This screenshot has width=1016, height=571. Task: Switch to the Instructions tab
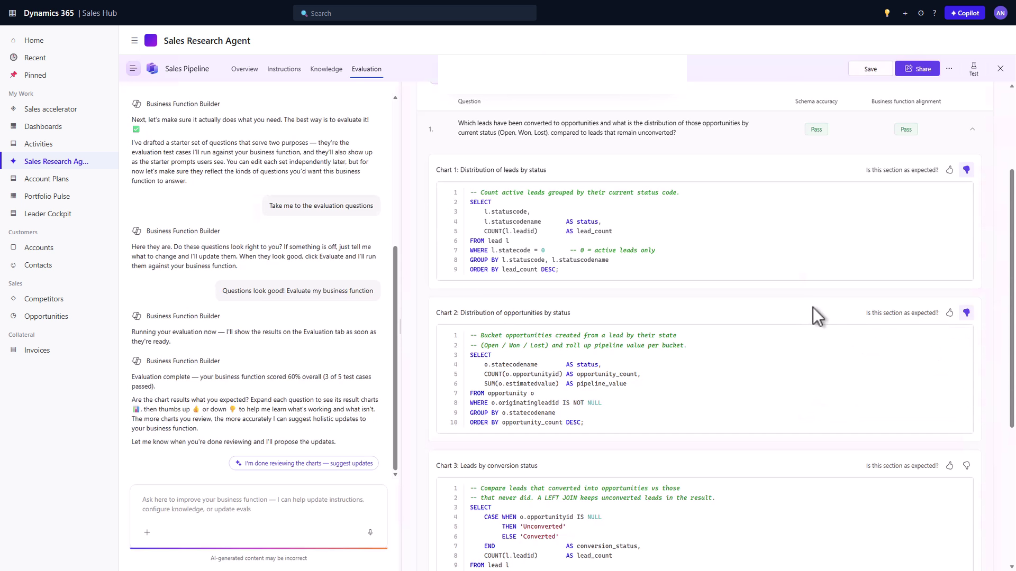click(284, 69)
